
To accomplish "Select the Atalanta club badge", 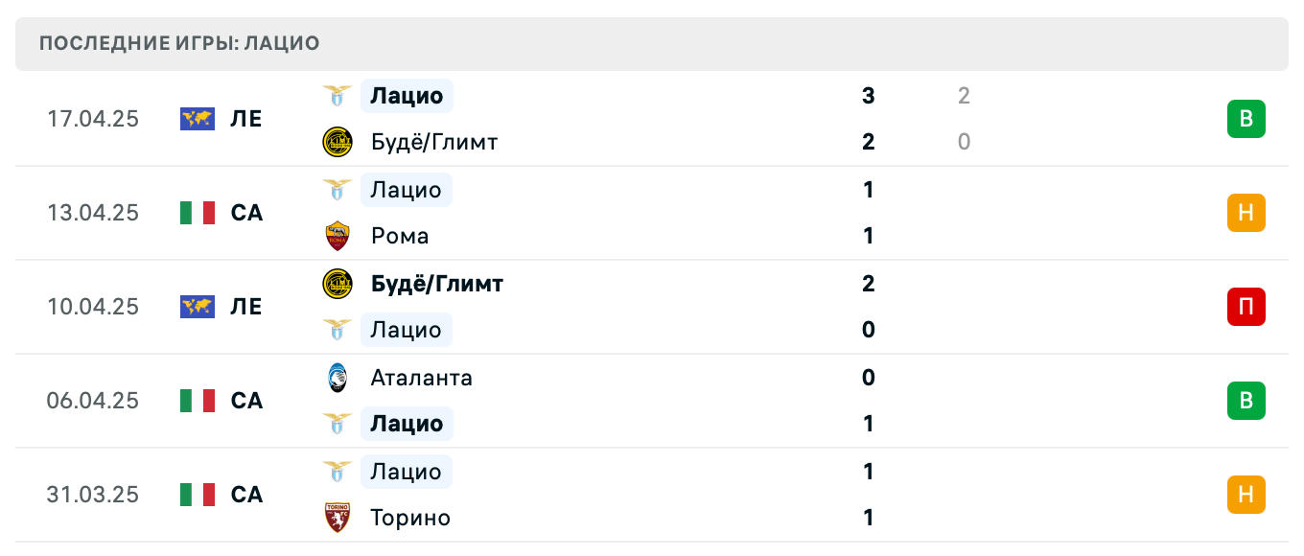I will (x=338, y=378).
